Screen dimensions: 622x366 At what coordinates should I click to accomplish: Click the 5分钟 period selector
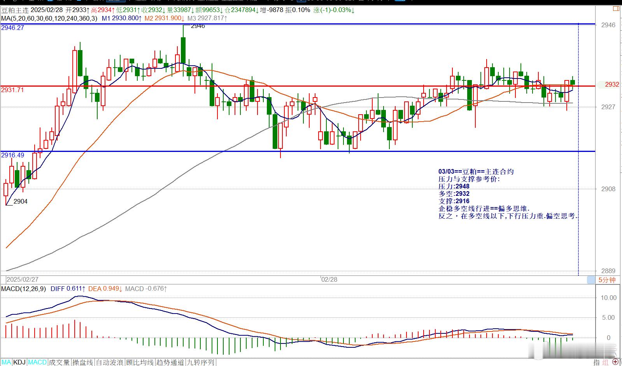(x=607, y=280)
